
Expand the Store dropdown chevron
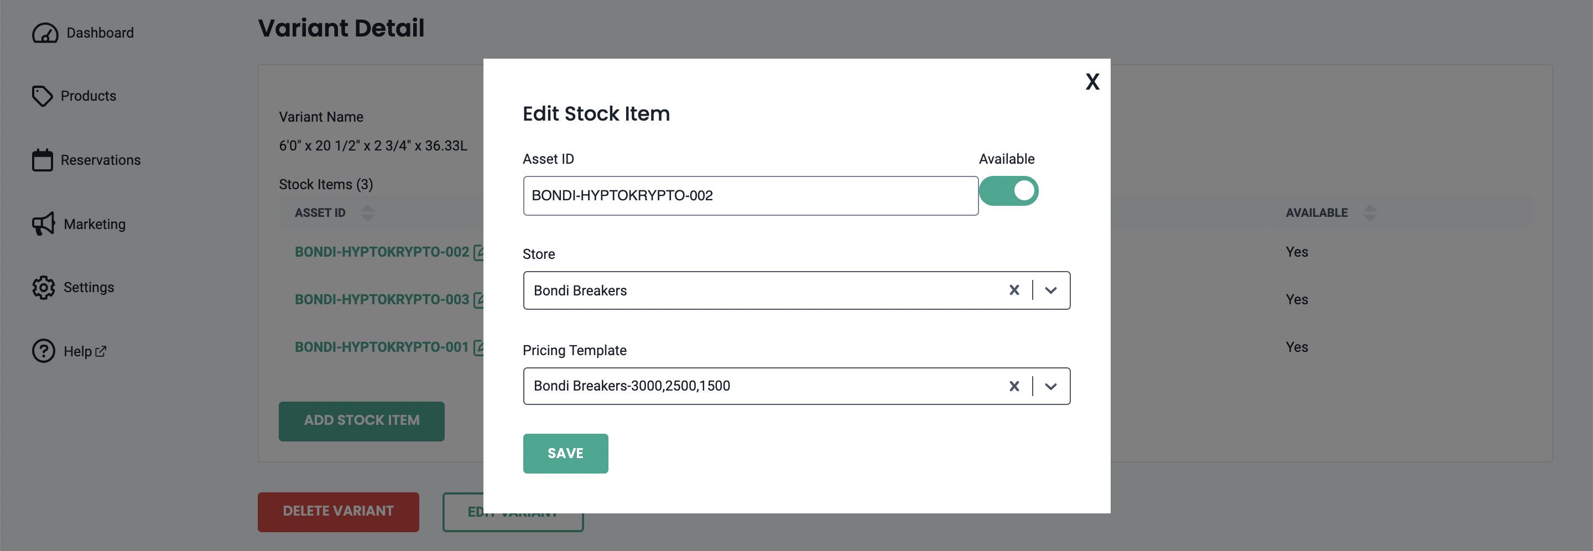[x=1051, y=290]
